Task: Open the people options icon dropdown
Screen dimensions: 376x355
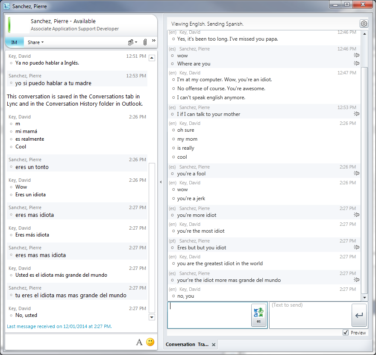Action: point(132,42)
